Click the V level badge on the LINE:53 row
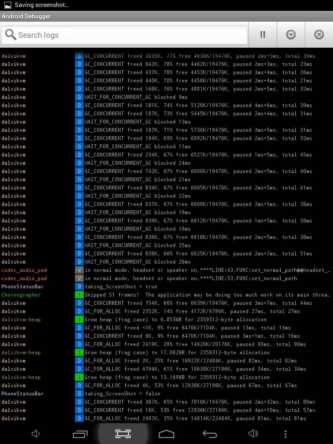The width and height of the screenshot is (333, 444). point(79,278)
